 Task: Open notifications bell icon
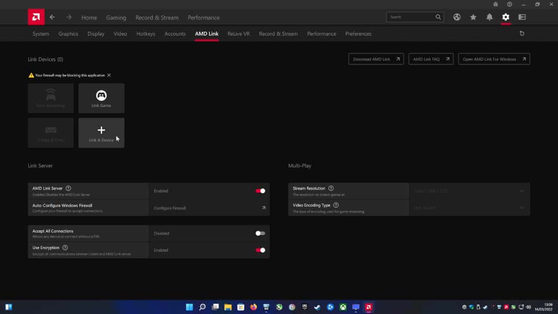click(489, 17)
